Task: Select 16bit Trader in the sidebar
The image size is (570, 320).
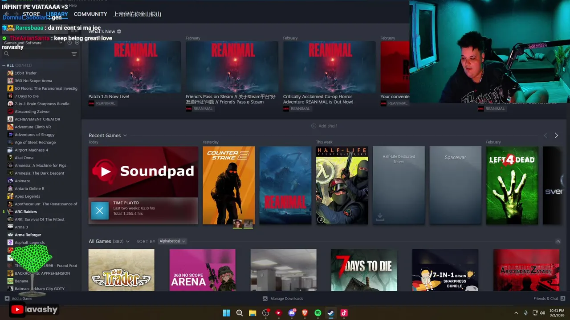Action: (25, 73)
